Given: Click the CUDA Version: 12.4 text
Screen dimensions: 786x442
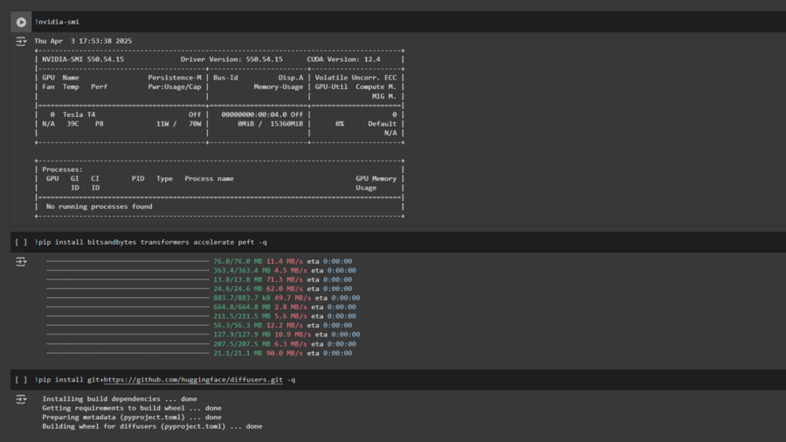Looking at the screenshot, I should click(x=343, y=59).
